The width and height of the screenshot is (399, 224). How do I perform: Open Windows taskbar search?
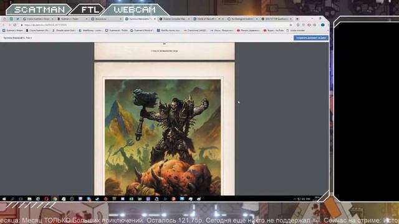tap(12, 199)
